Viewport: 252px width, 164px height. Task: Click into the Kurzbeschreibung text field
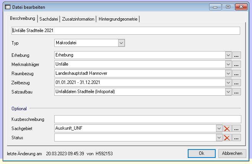[147, 119]
